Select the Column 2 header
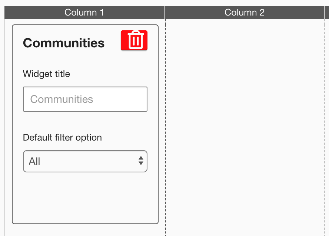The width and height of the screenshot is (329, 236). [x=245, y=13]
